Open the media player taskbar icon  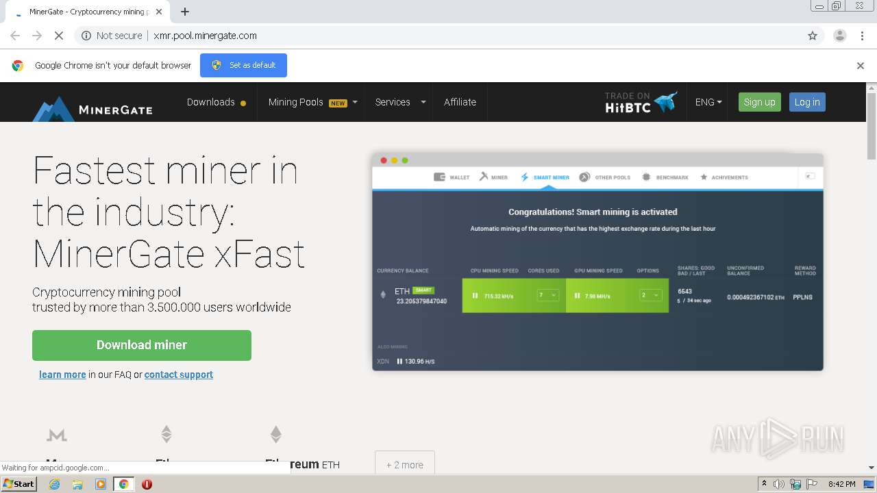click(x=101, y=484)
